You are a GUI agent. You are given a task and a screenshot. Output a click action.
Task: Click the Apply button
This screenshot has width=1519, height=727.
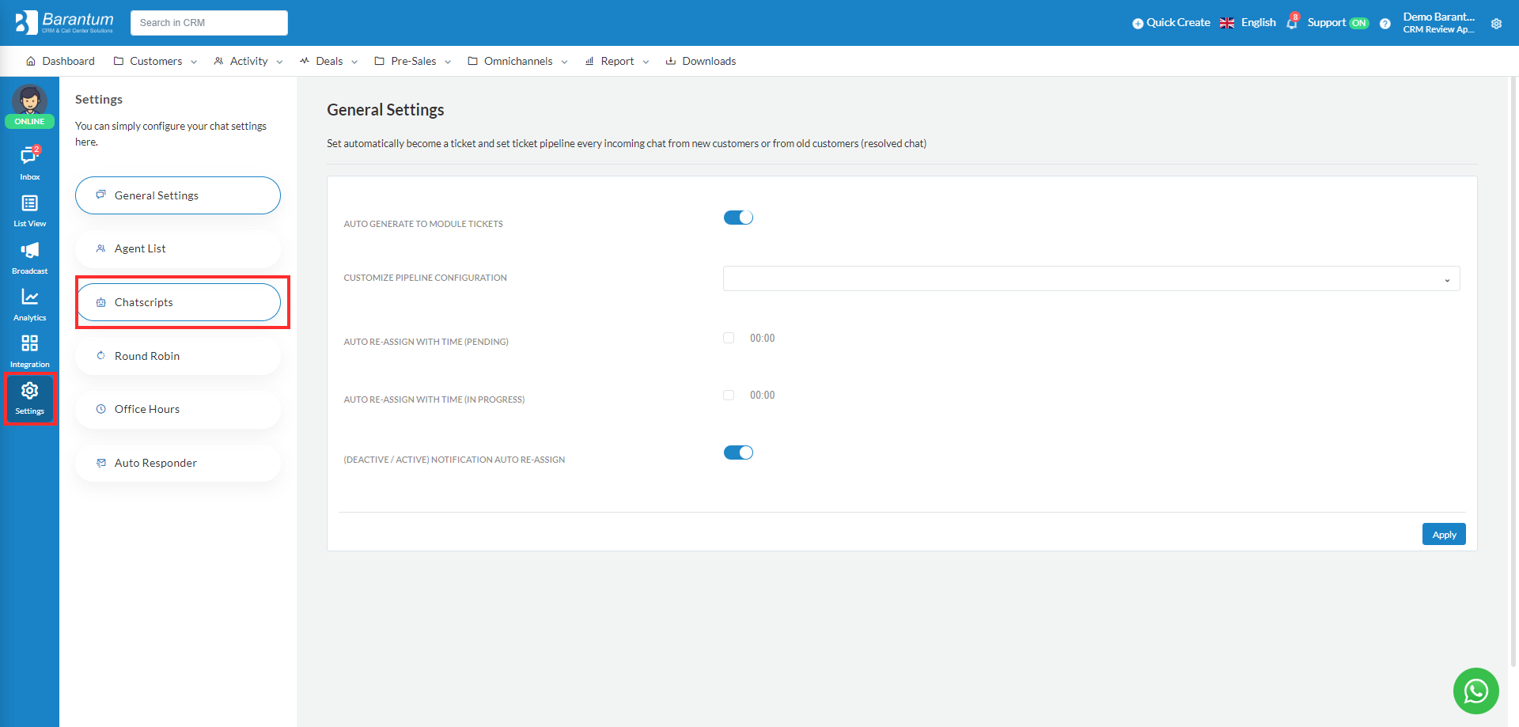pyautogui.click(x=1444, y=535)
